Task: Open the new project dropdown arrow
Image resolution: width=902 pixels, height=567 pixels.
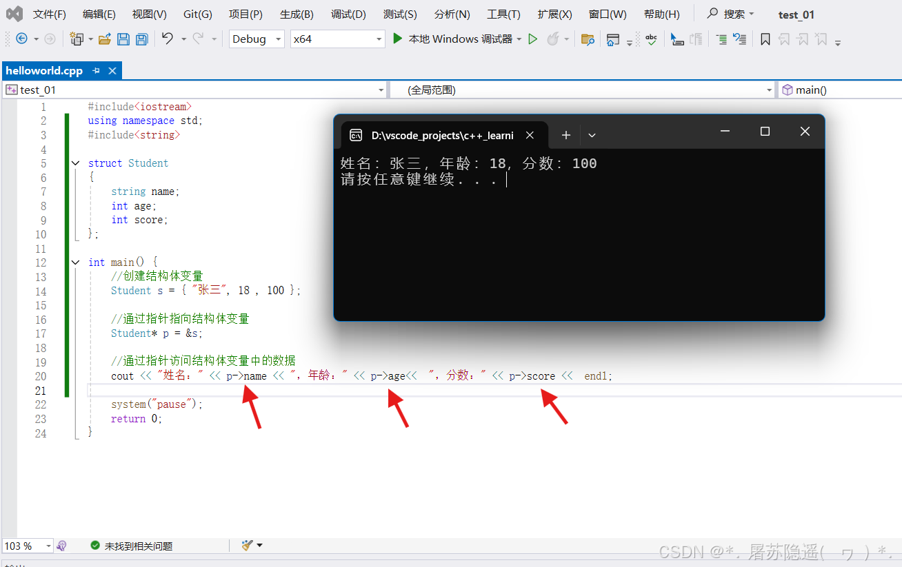Action: pos(90,39)
